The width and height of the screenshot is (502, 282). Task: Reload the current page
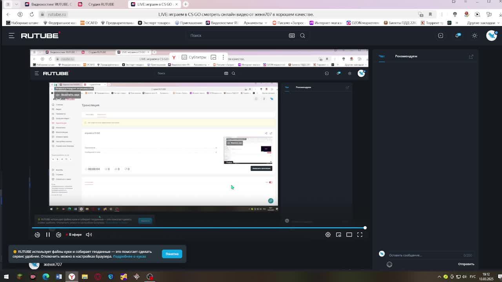pos(32,14)
